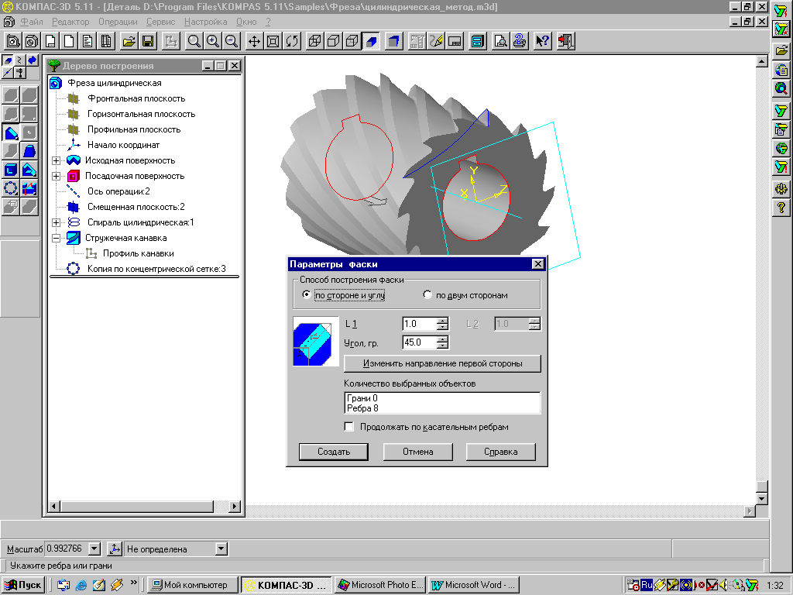Click the Создать button
Screen dimensions: 793x595
pyautogui.click(x=333, y=452)
